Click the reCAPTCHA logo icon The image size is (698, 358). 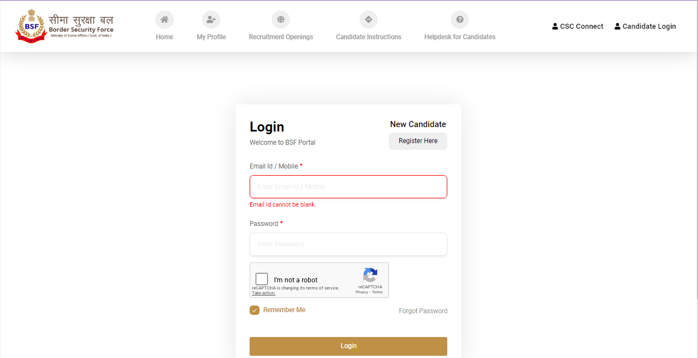pos(370,275)
